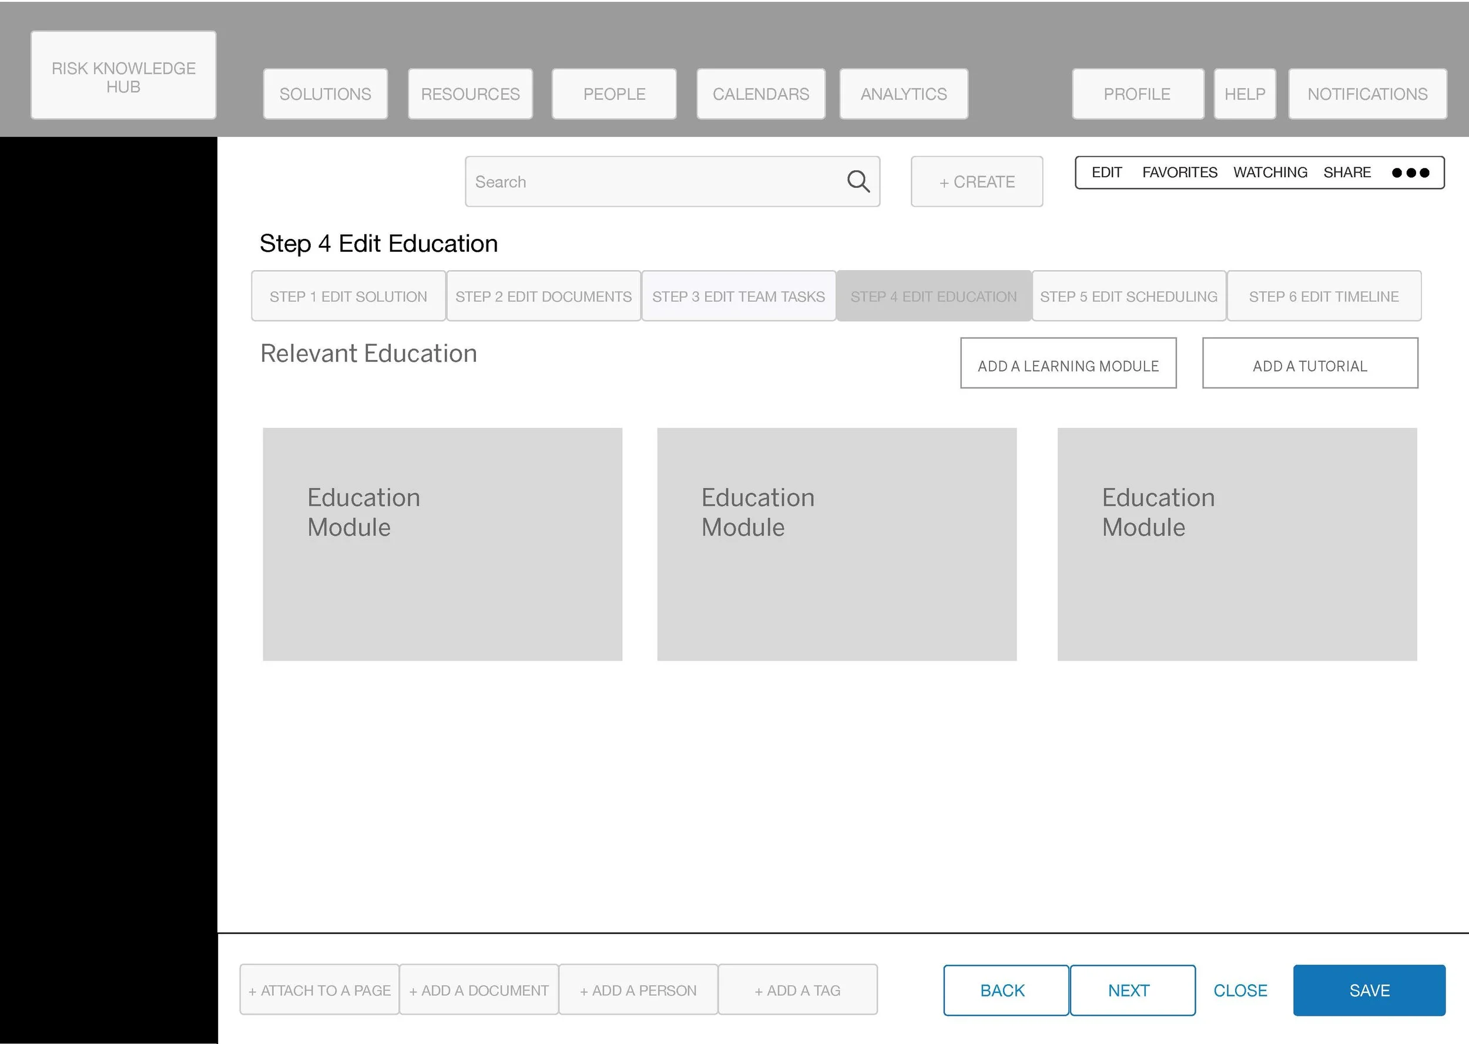Open the three-dot more options menu

[x=1410, y=173]
